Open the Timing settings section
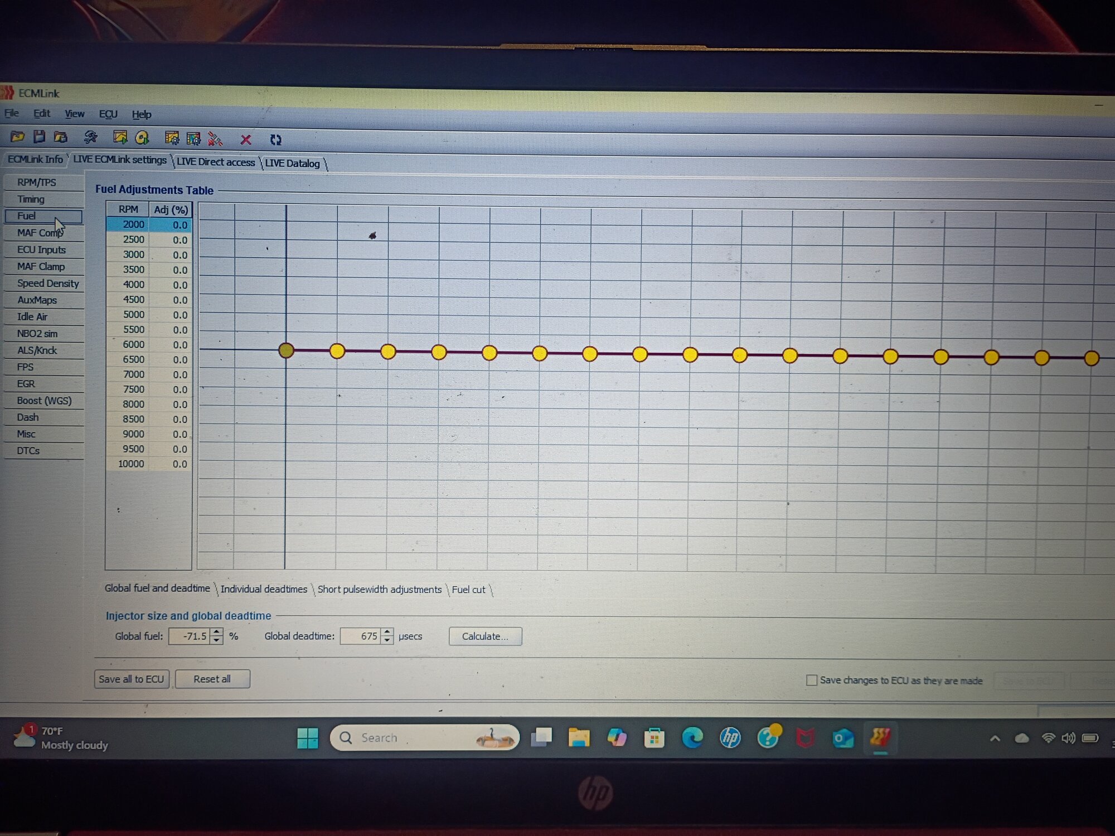The image size is (1115, 836). (x=43, y=200)
